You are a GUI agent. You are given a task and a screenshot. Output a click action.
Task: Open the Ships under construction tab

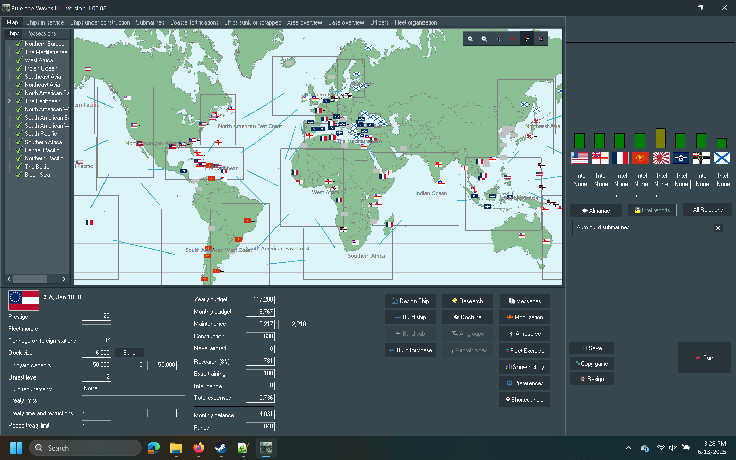(x=100, y=22)
